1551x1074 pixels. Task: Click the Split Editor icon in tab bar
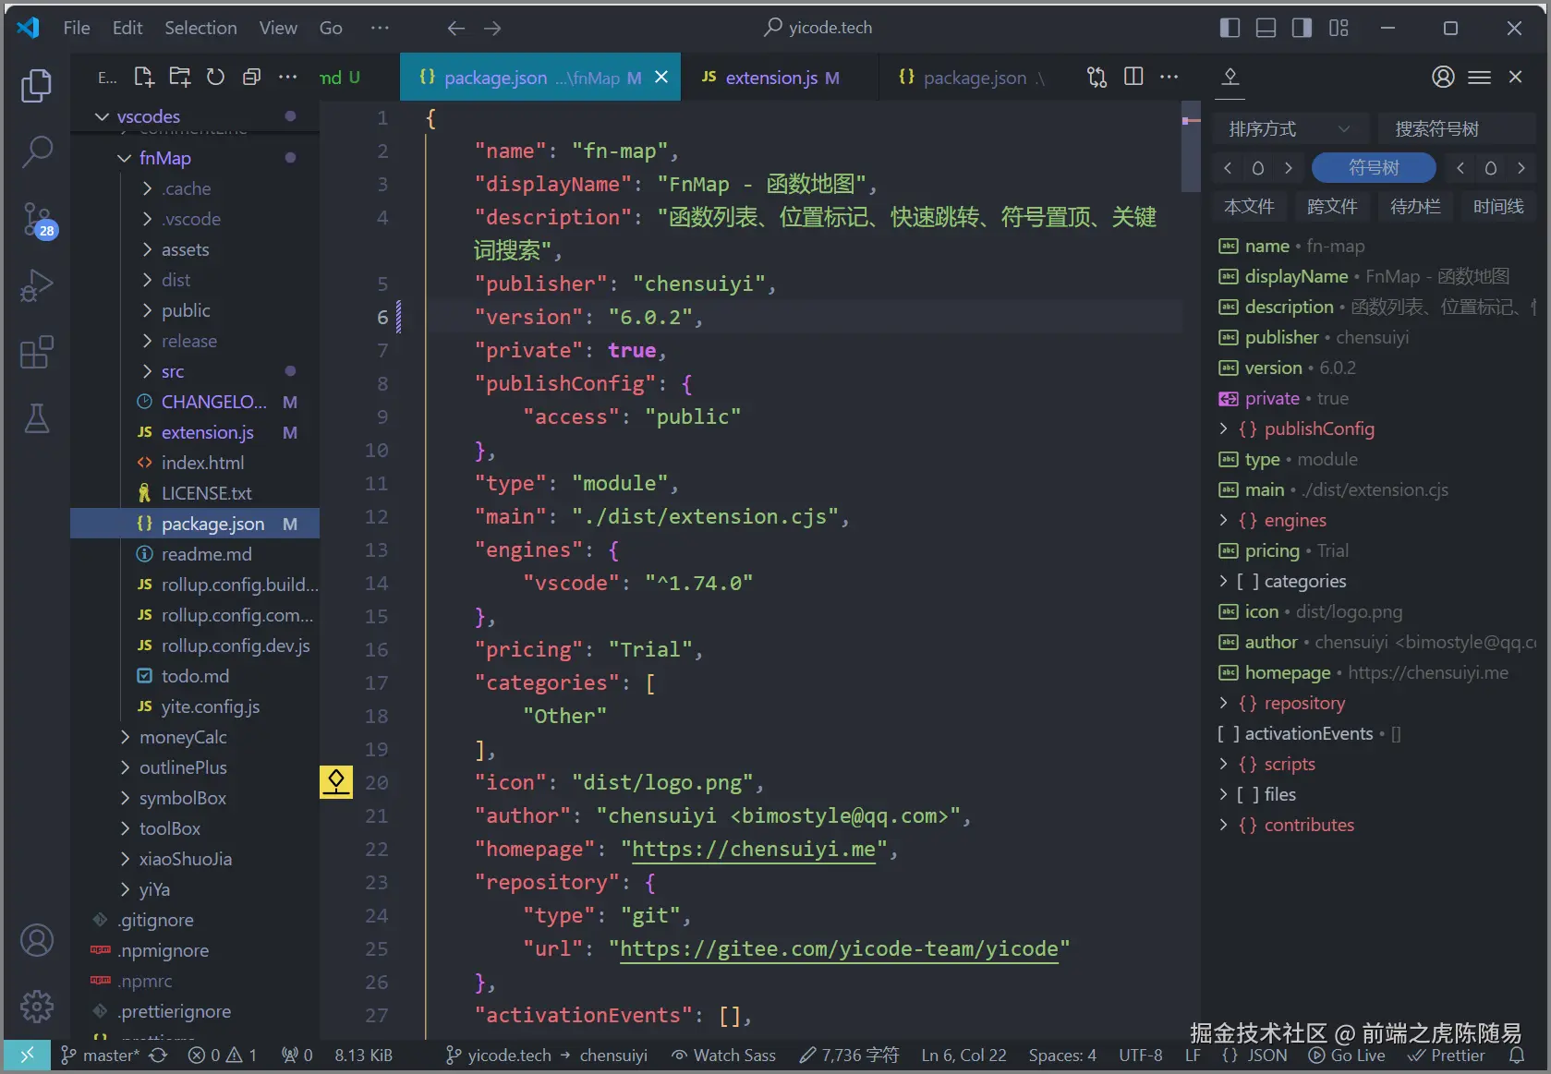[1133, 77]
